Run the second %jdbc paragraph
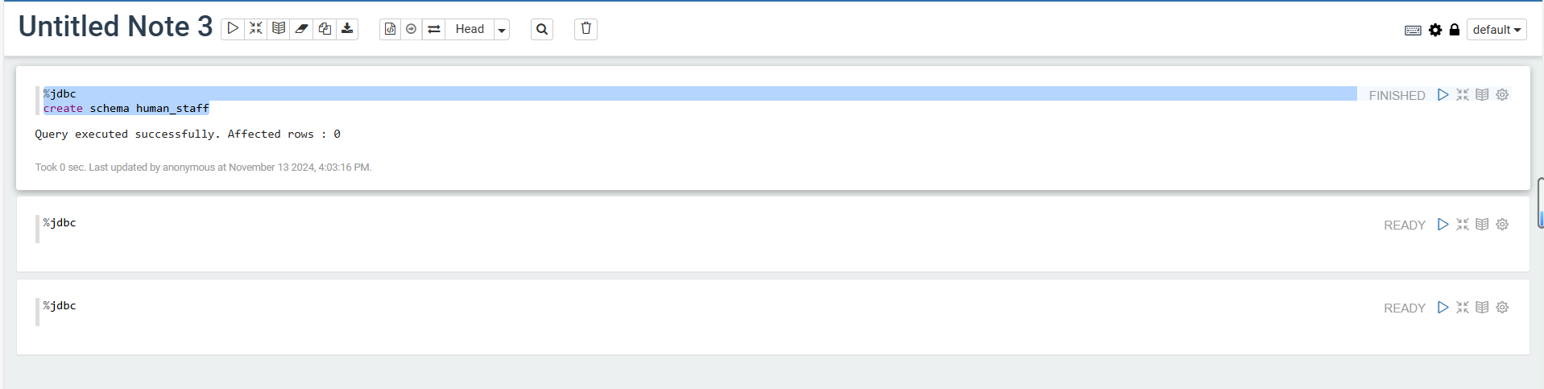Image resolution: width=1544 pixels, height=389 pixels. click(1443, 225)
